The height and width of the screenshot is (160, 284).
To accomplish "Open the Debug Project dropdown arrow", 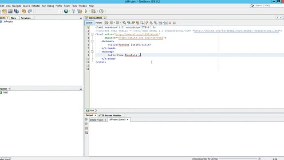I will point(97,11).
